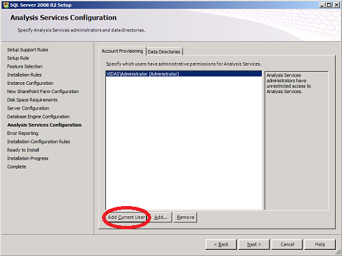Maximize the setup window

329,5
